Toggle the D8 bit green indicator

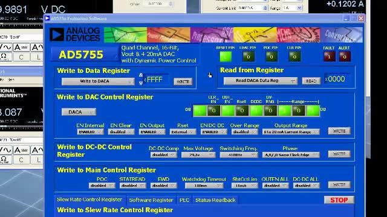(x=200, y=111)
